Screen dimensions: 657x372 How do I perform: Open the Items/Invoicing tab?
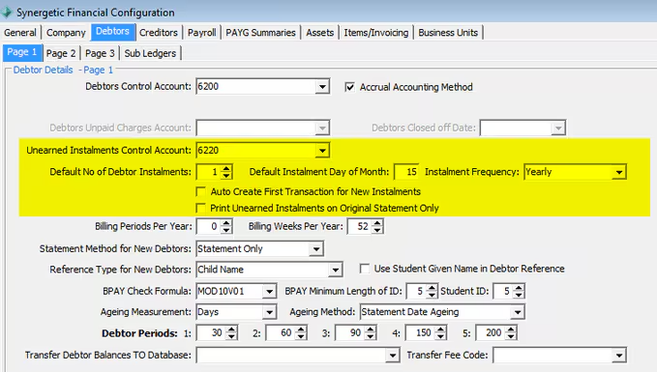click(x=375, y=33)
